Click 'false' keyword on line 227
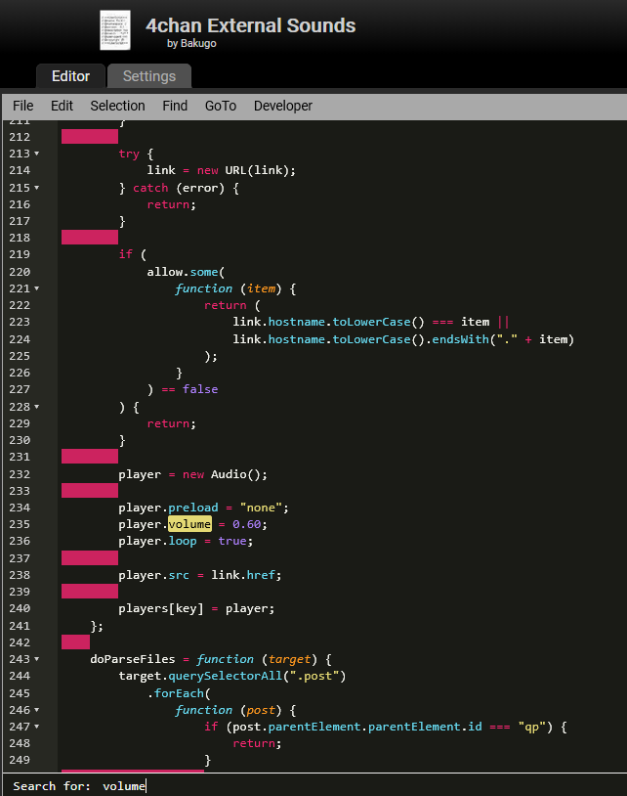Screen dimensions: 627x796 [200, 389]
